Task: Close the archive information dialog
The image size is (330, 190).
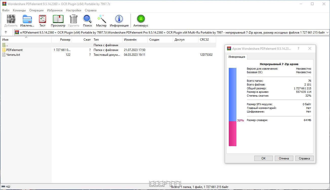Action: point(310,48)
